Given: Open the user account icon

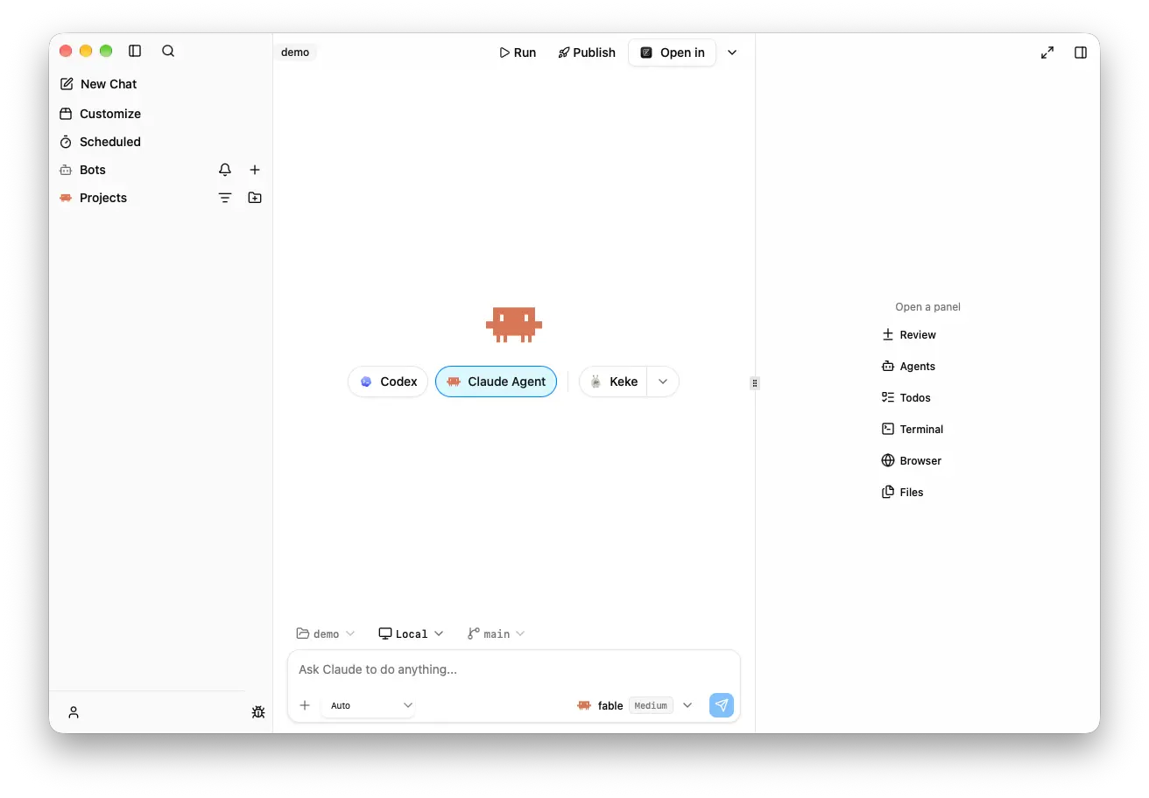Looking at the screenshot, I should coord(74,712).
